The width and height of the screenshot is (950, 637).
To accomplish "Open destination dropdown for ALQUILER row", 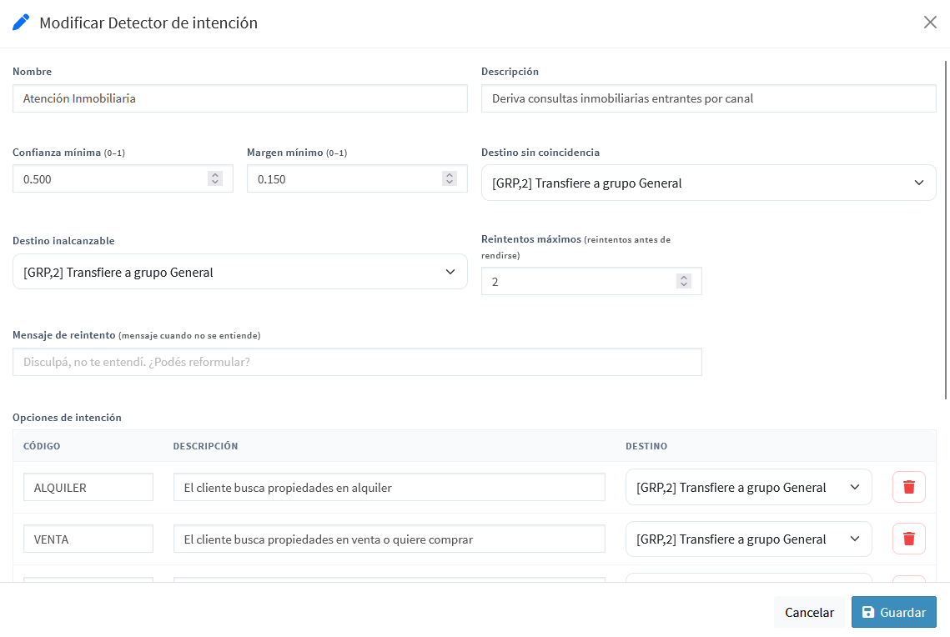I will [x=748, y=487].
